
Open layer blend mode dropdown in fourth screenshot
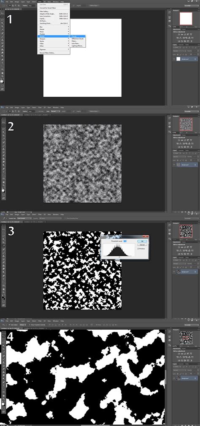[180, 370]
